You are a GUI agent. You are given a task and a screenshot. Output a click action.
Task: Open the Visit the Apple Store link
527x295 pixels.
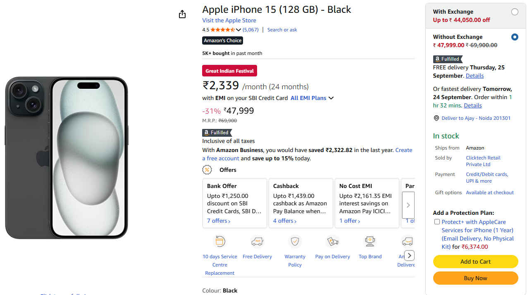(x=229, y=20)
